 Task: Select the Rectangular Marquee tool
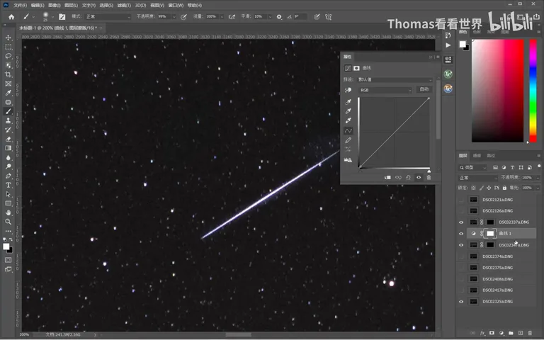8,47
